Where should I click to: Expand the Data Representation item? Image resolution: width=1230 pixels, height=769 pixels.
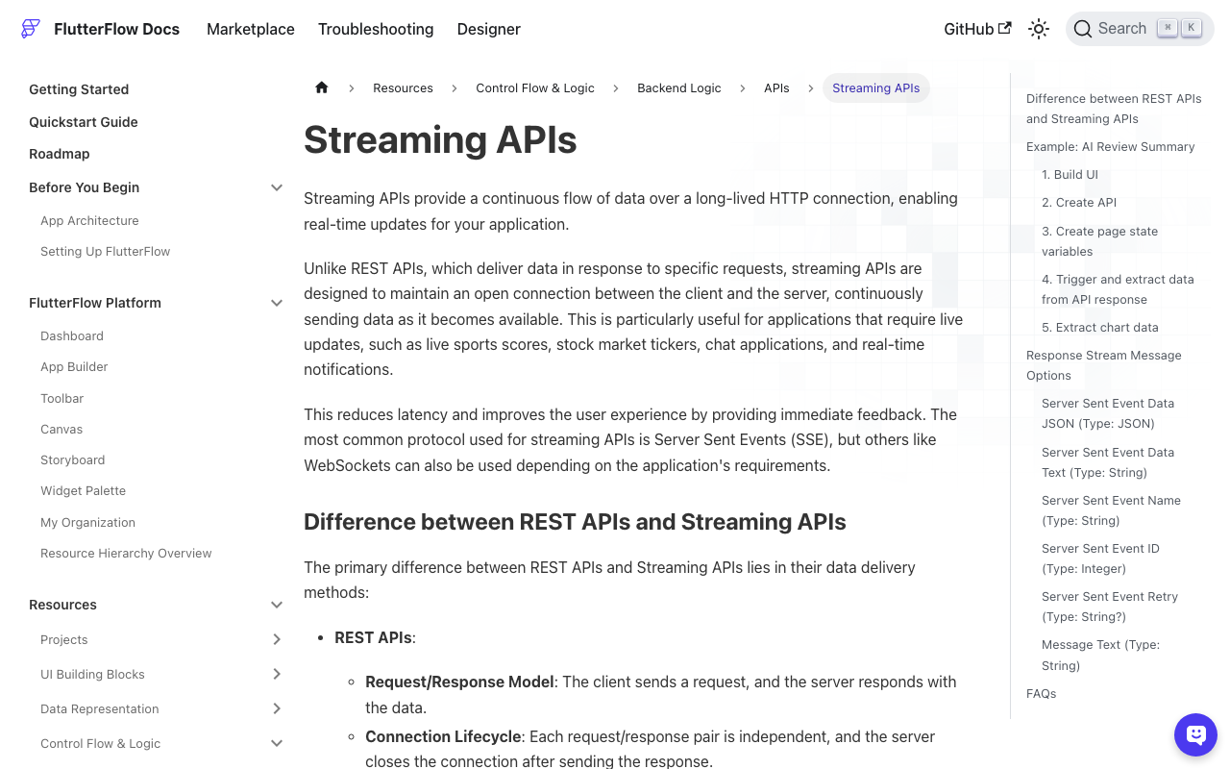click(277, 708)
